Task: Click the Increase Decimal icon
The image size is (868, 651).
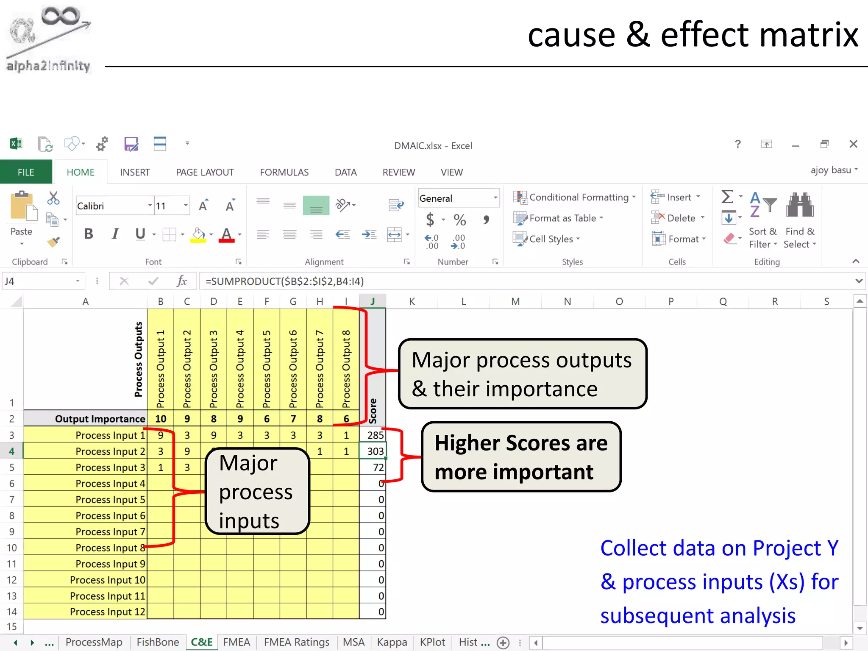Action: click(x=432, y=242)
